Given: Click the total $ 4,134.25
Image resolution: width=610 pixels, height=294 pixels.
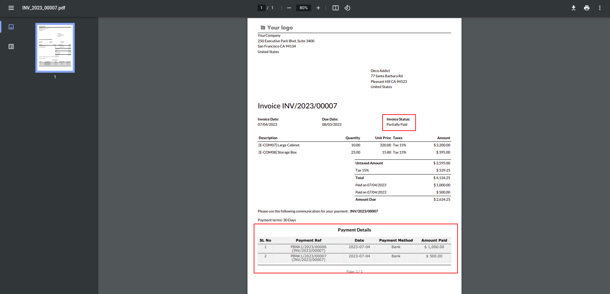Looking at the screenshot, I should tap(442, 178).
